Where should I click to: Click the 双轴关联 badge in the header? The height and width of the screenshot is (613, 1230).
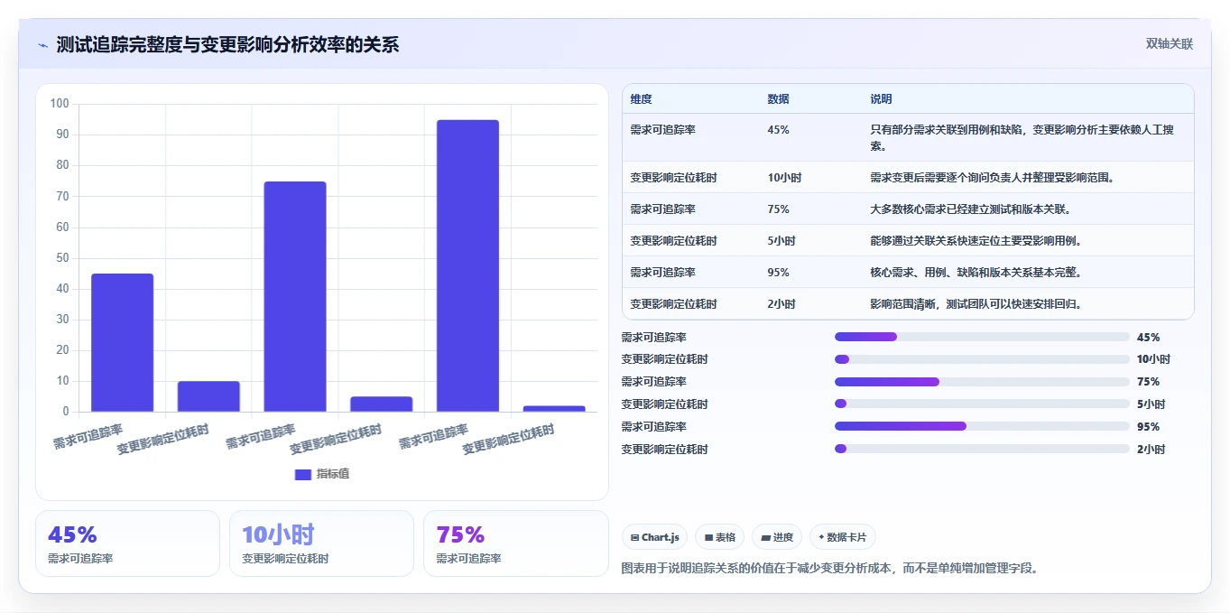[1169, 44]
